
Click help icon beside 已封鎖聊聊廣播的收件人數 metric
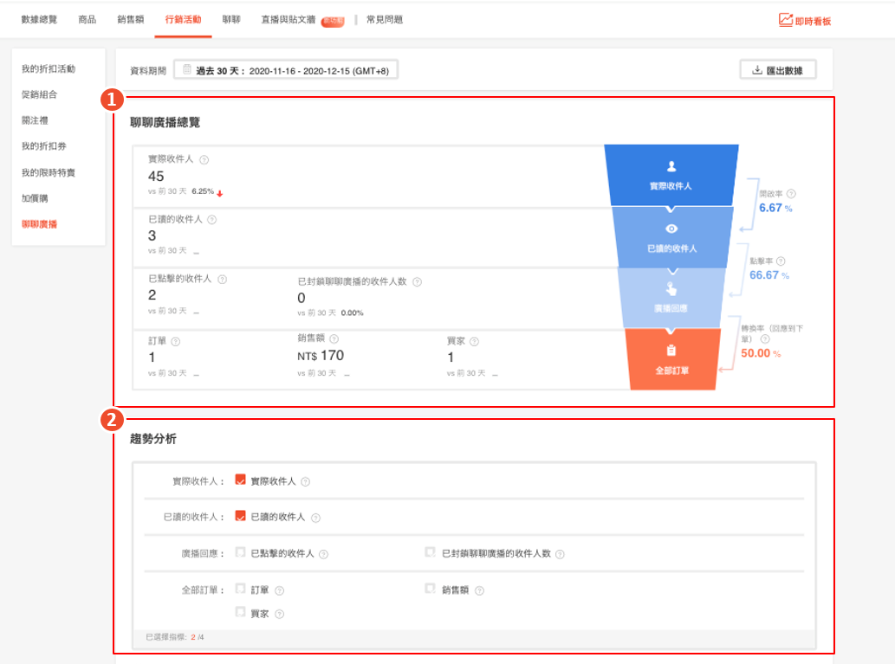point(417,282)
